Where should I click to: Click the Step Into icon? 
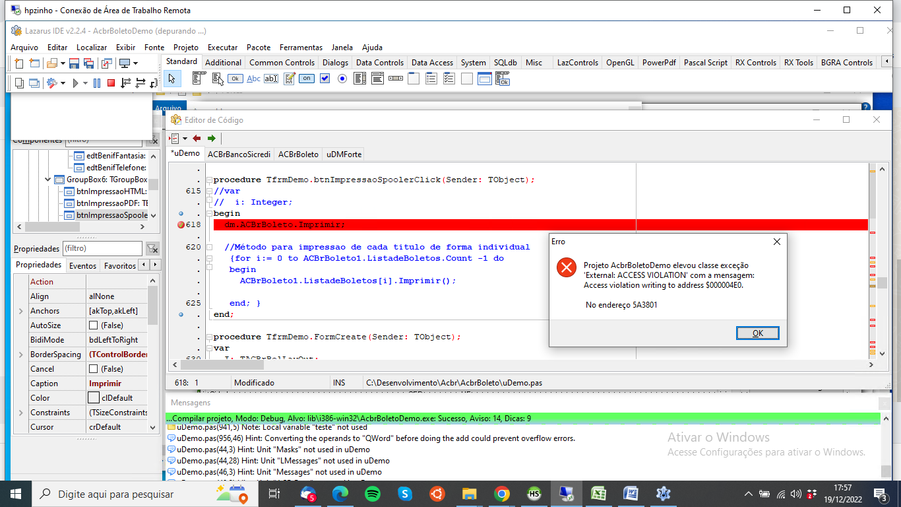point(126,83)
